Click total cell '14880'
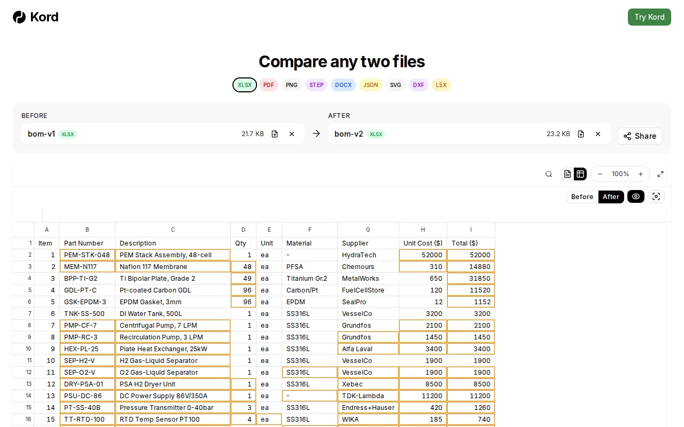The height and width of the screenshot is (427, 684). (471, 267)
